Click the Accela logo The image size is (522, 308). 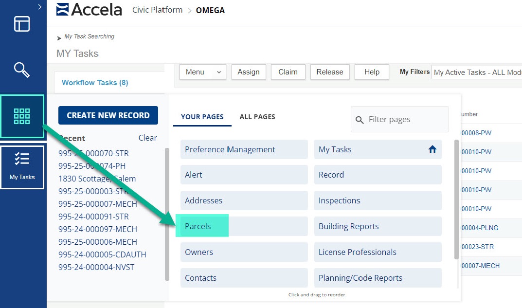pos(89,10)
